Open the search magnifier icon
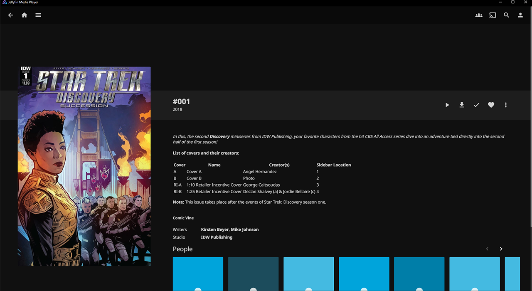 tap(506, 15)
